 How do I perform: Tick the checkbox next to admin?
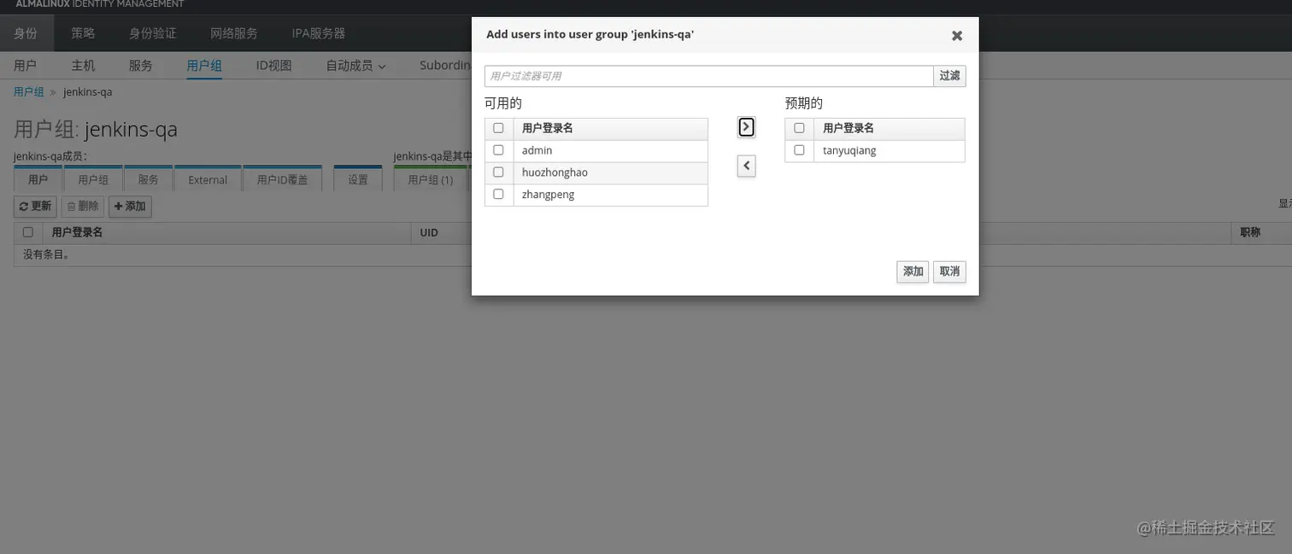498,150
